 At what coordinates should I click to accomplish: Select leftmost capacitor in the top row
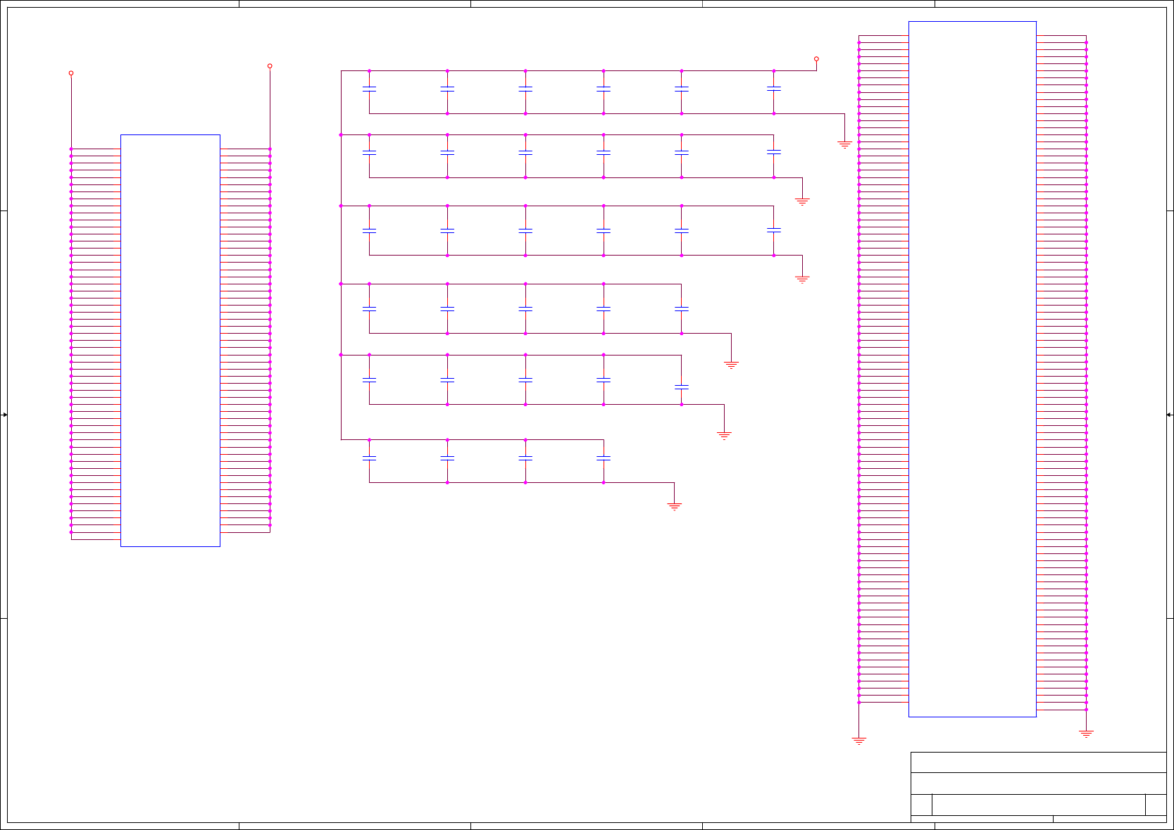[x=369, y=89]
